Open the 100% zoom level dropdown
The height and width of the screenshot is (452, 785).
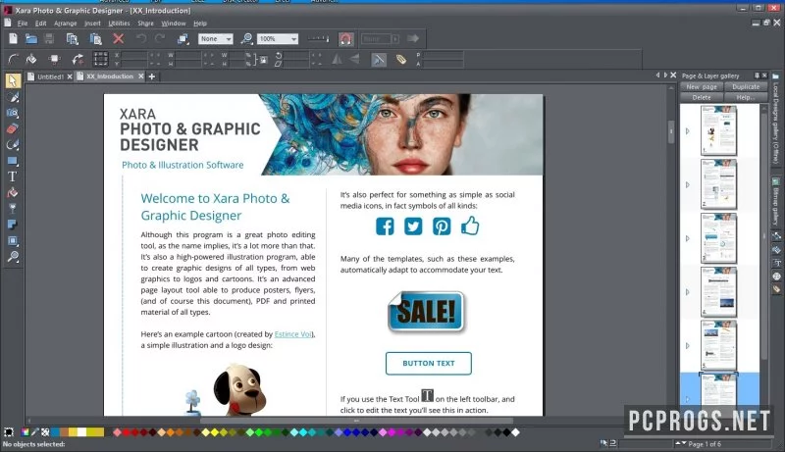click(x=278, y=38)
